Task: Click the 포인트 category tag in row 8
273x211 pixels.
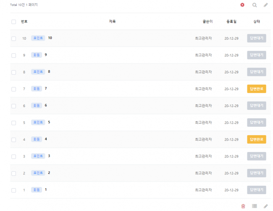Action: pos(38,72)
